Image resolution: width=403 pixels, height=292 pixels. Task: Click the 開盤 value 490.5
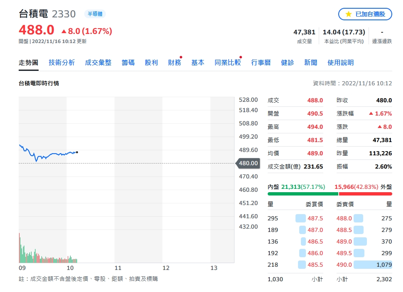(x=315, y=113)
